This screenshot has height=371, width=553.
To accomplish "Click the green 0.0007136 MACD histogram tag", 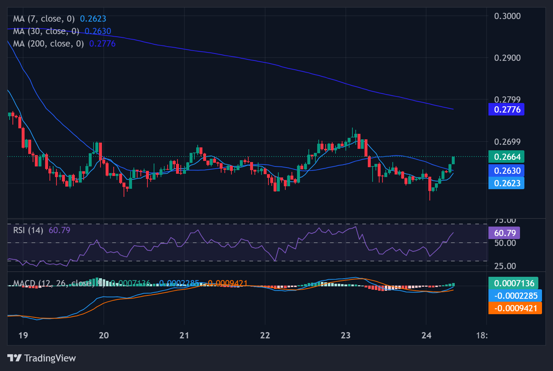I will coord(513,283).
